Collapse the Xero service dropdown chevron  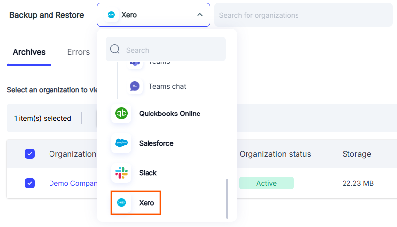(x=200, y=15)
